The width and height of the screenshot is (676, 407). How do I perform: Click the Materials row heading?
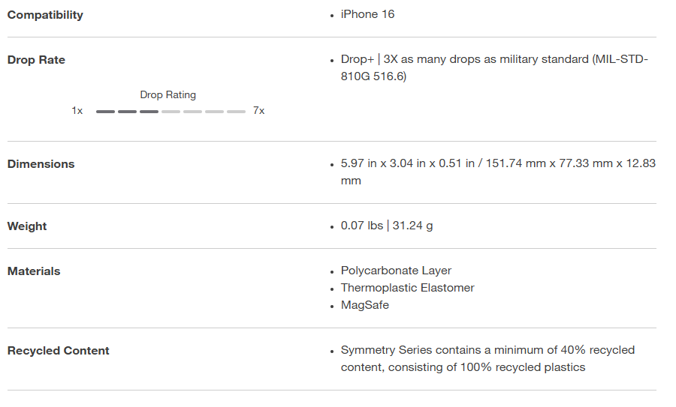[x=34, y=271]
